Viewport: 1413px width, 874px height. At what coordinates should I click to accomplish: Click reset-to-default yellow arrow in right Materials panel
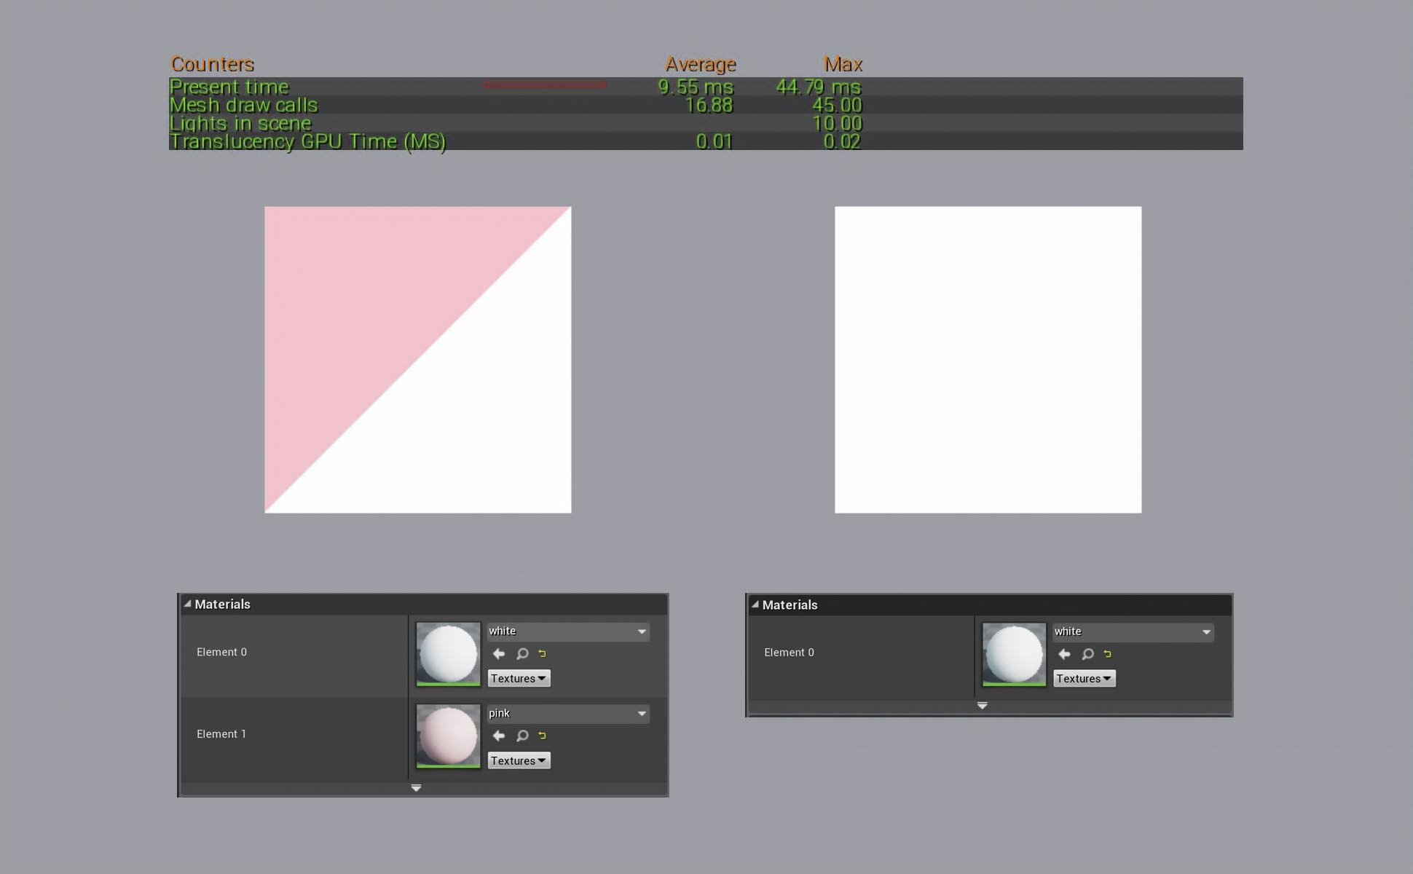pyautogui.click(x=1107, y=655)
